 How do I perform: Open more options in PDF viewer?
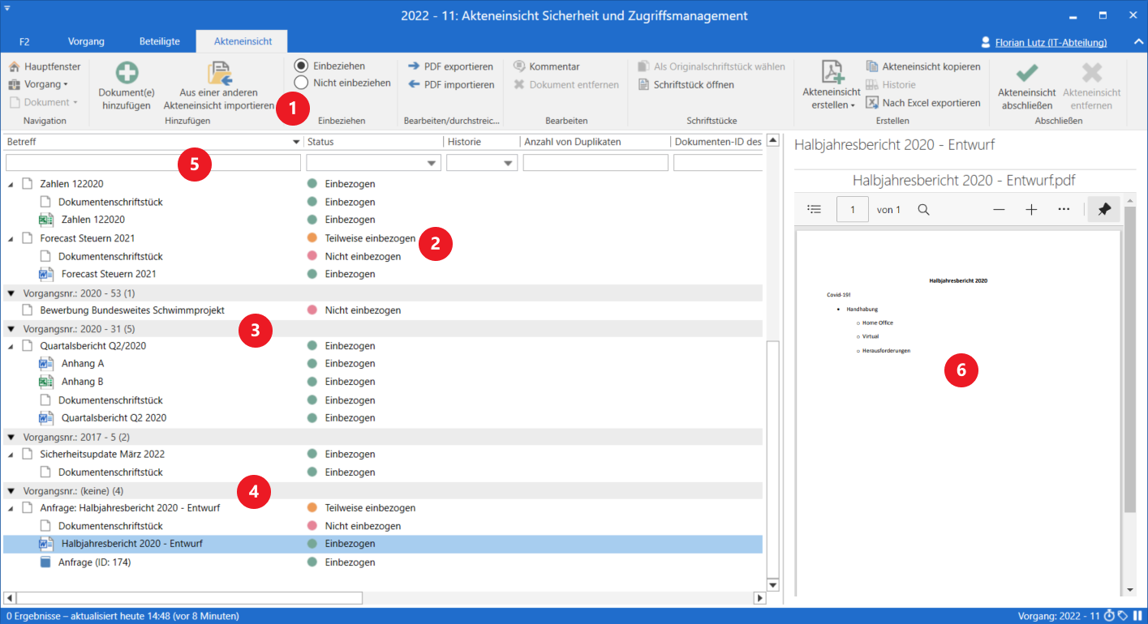1064,209
